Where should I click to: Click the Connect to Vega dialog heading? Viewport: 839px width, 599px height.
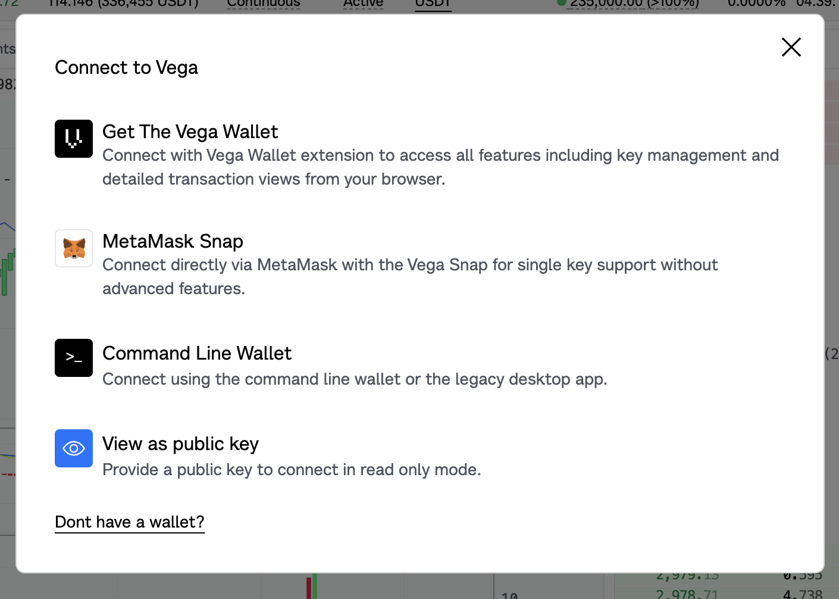[126, 68]
